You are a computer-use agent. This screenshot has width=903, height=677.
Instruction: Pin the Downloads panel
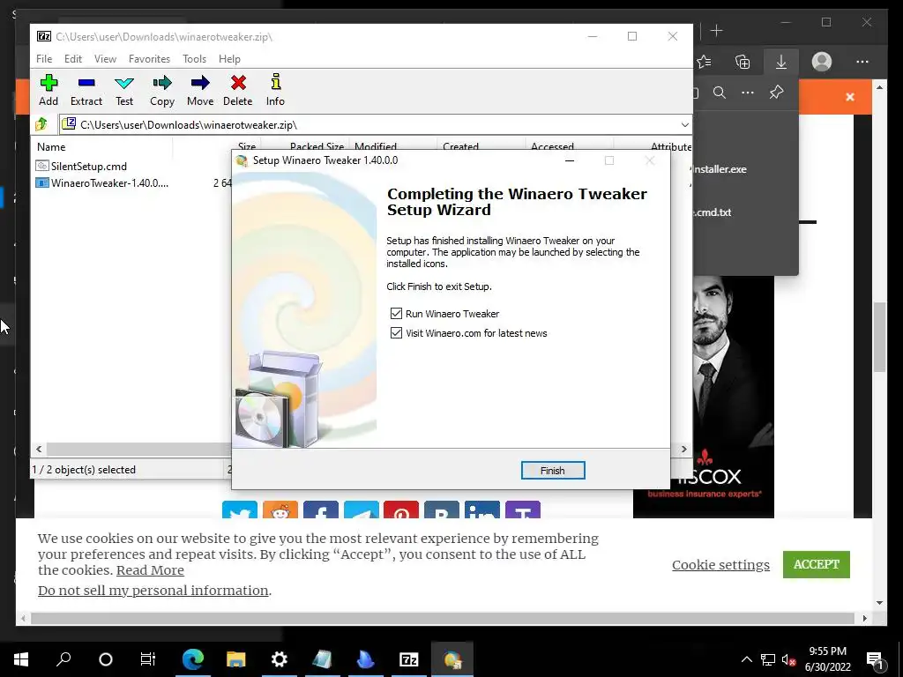[x=776, y=92]
